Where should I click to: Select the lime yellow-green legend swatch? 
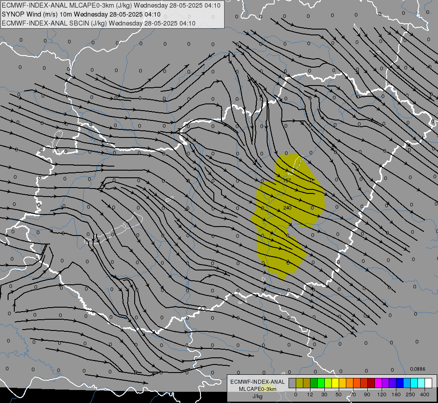(328, 383)
